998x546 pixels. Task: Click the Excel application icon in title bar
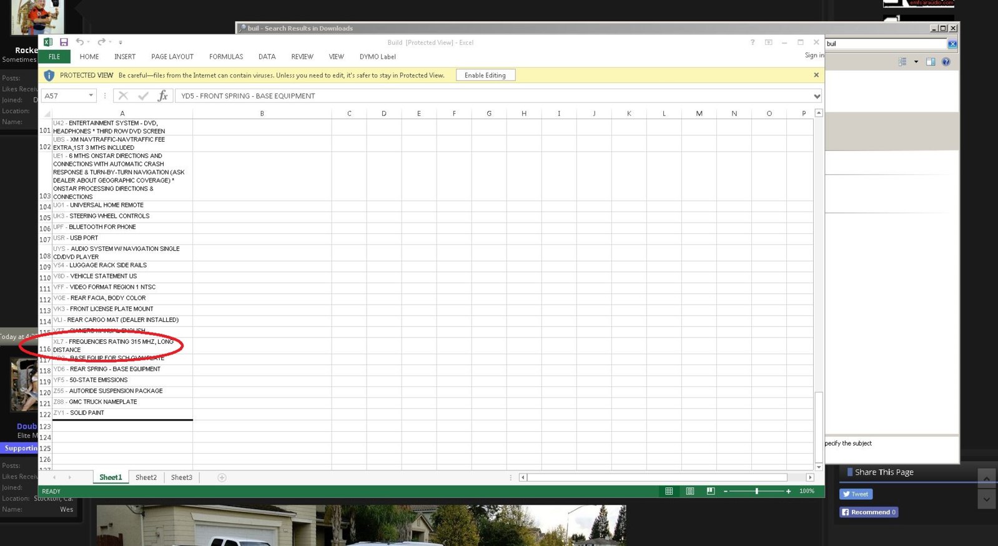tap(48, 42)
